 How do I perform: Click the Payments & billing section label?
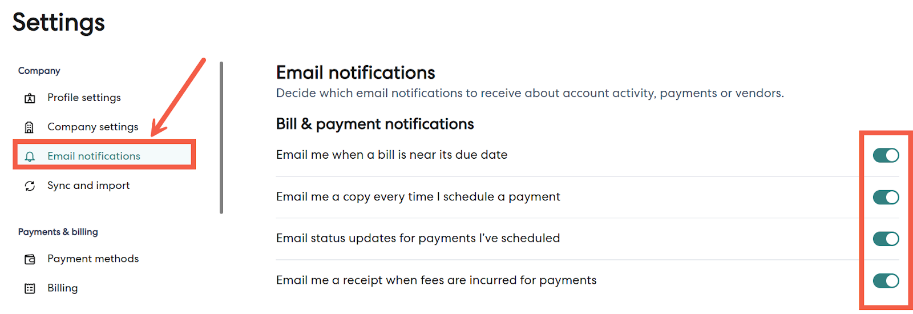pyautogui.click(x=58, y=232)
